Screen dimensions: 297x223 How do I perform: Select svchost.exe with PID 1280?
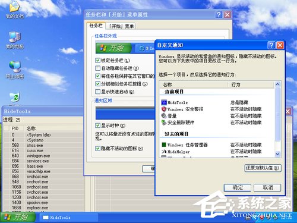(43, 197)
